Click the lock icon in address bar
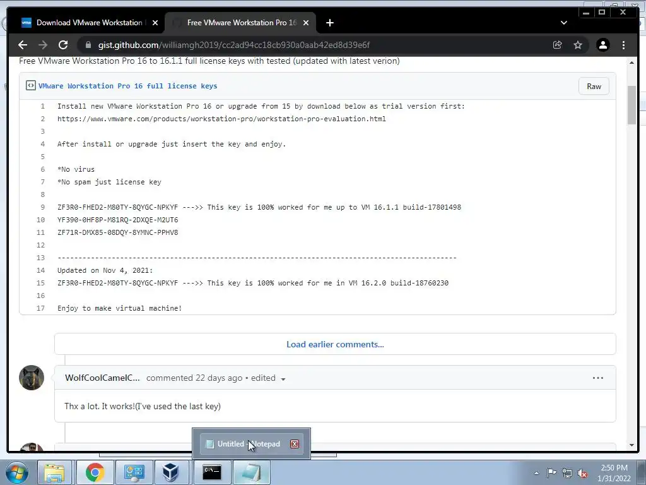 88,45
